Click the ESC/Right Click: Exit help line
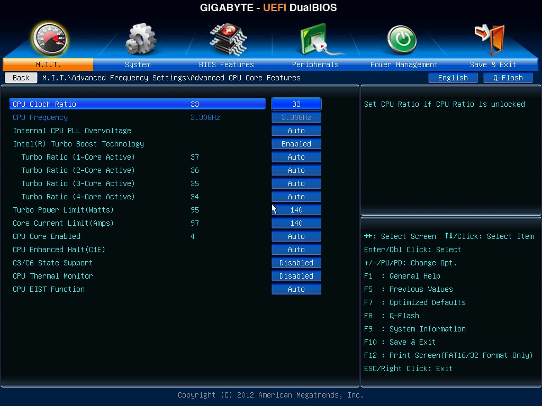This screenshot has height=406, width=542. point(408,368)
